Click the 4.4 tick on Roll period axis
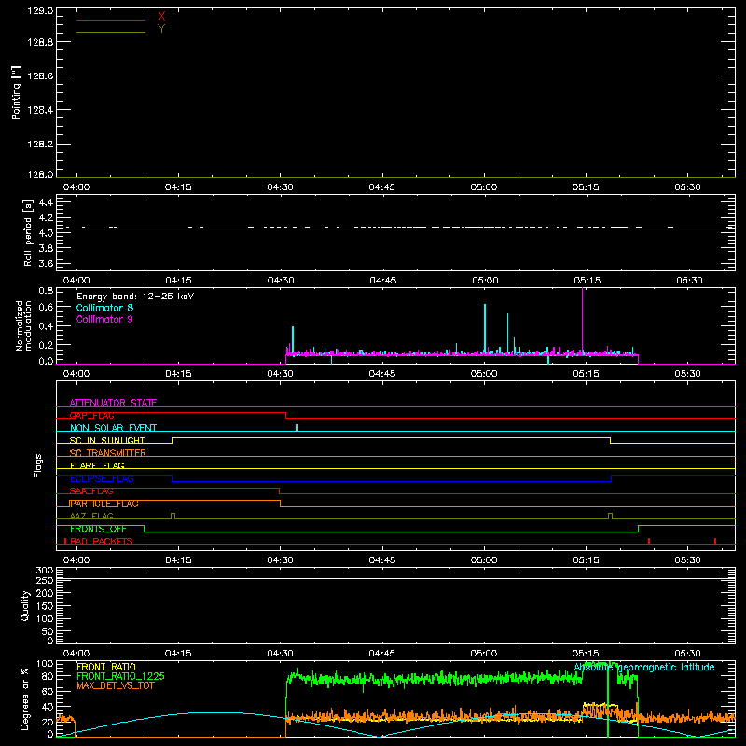 click(x=46, y=202)
